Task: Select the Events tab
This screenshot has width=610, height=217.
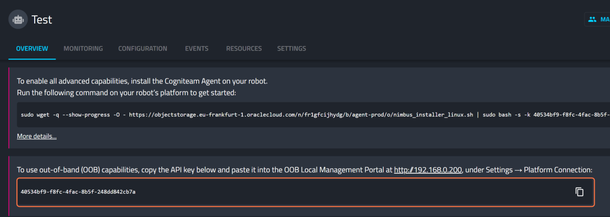Action: click(196, 49)
